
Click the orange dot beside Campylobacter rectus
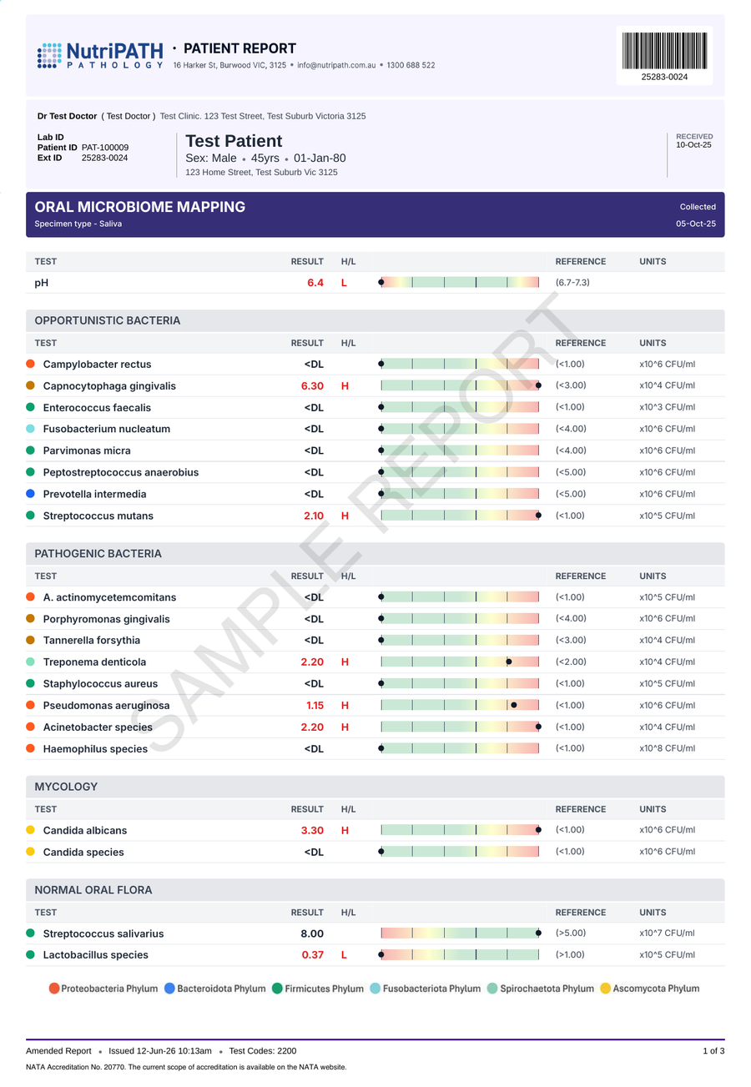point(31,364)
